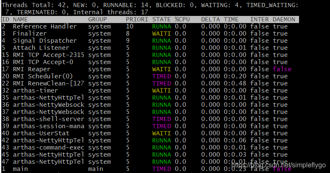330x173 pixels.
Task: Select 'RMI Scheduler(0)' thread name
Action: [43, 77]
